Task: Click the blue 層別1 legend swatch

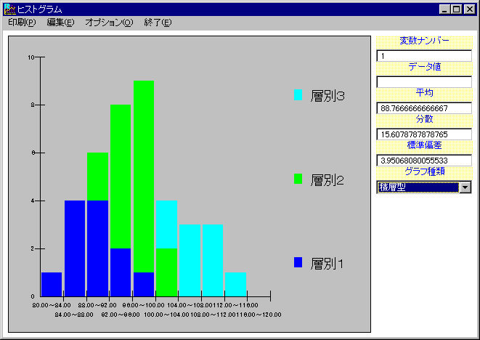Action: [x=298, y=262]
